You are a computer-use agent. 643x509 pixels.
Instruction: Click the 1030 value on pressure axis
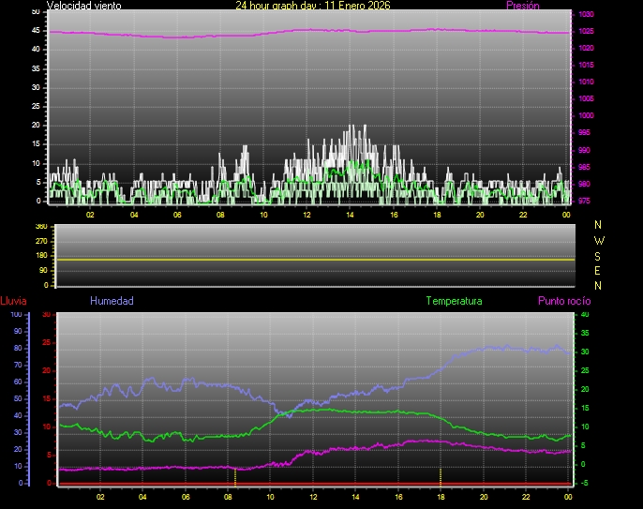point(585,15)
